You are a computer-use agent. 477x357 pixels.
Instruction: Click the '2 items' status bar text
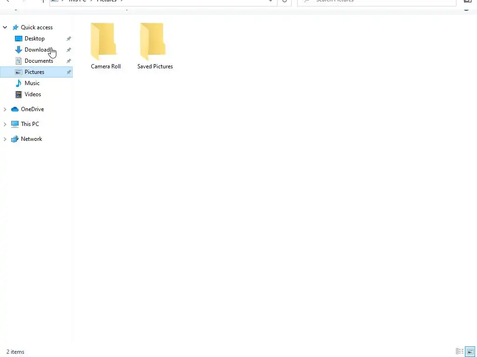(x=15, y=352)
